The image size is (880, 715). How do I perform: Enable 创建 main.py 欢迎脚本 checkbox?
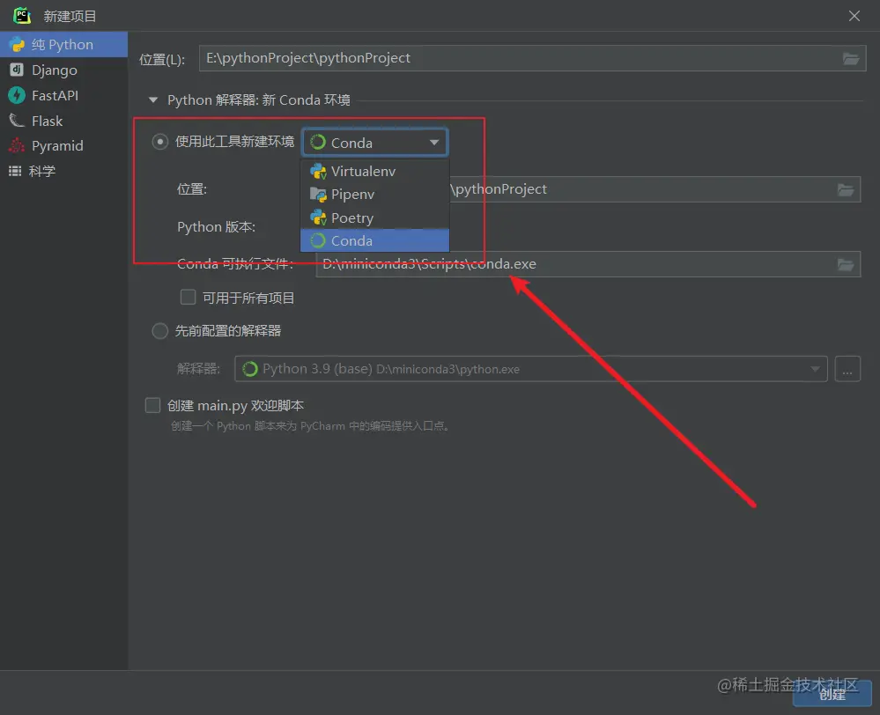pyautogui.click(x=152, y=405)
